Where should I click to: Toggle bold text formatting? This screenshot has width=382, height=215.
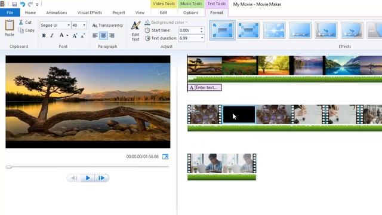(44, 36)
